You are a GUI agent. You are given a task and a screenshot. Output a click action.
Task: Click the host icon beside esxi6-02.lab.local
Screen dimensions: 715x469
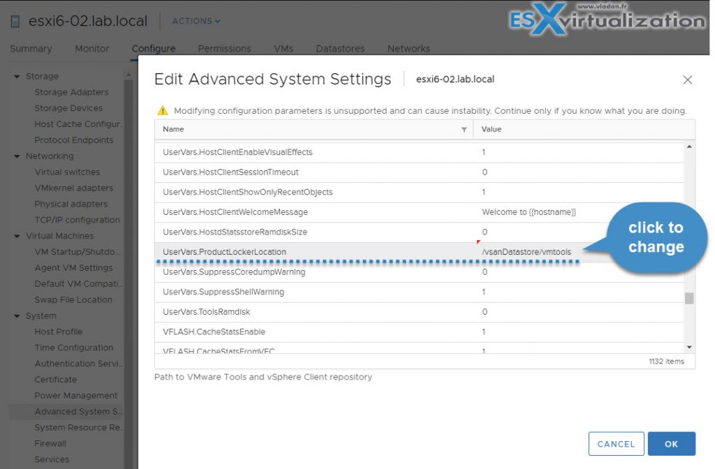pyautogui.click(x=16, y=20)
